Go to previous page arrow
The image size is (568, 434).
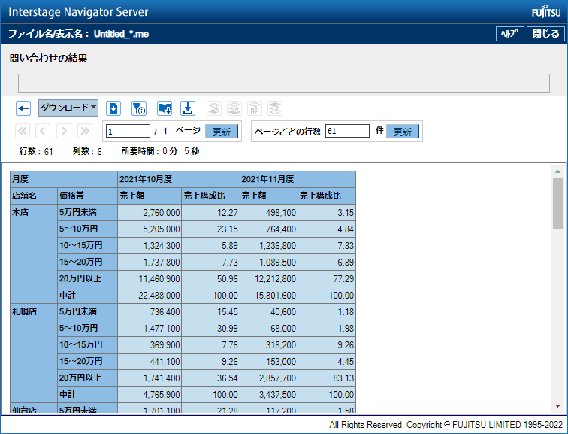tap(43, 131)
